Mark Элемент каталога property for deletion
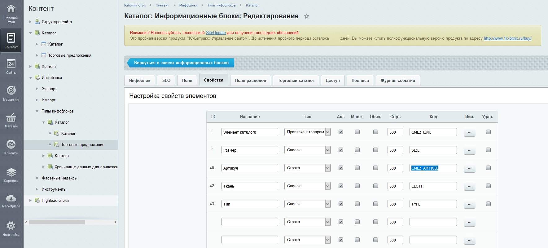Image resolution: width=548 pixels, height=248 pixels. [488, 132]
